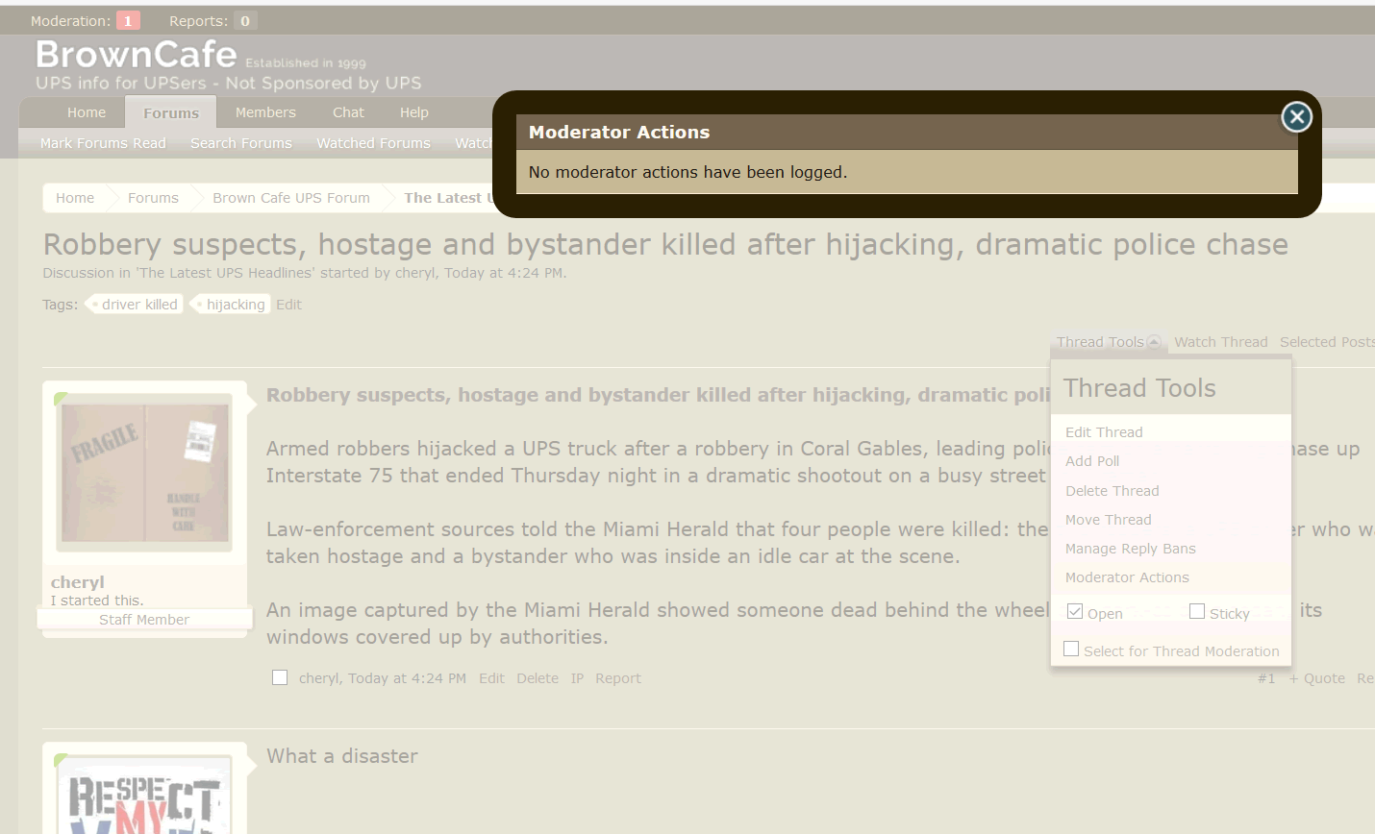Click Watch Thread link
This screenshot has width=1375, height=834.
[x=1220, y=342]
